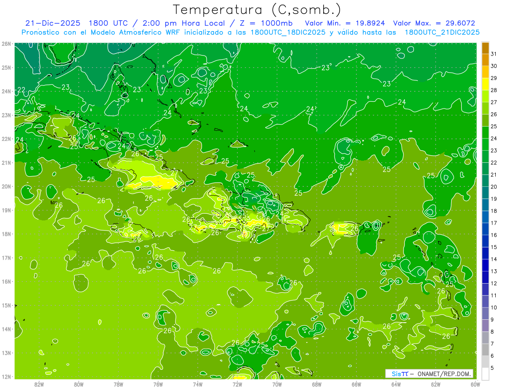Click the legend swatch between 25 and 26

[485, 120]
